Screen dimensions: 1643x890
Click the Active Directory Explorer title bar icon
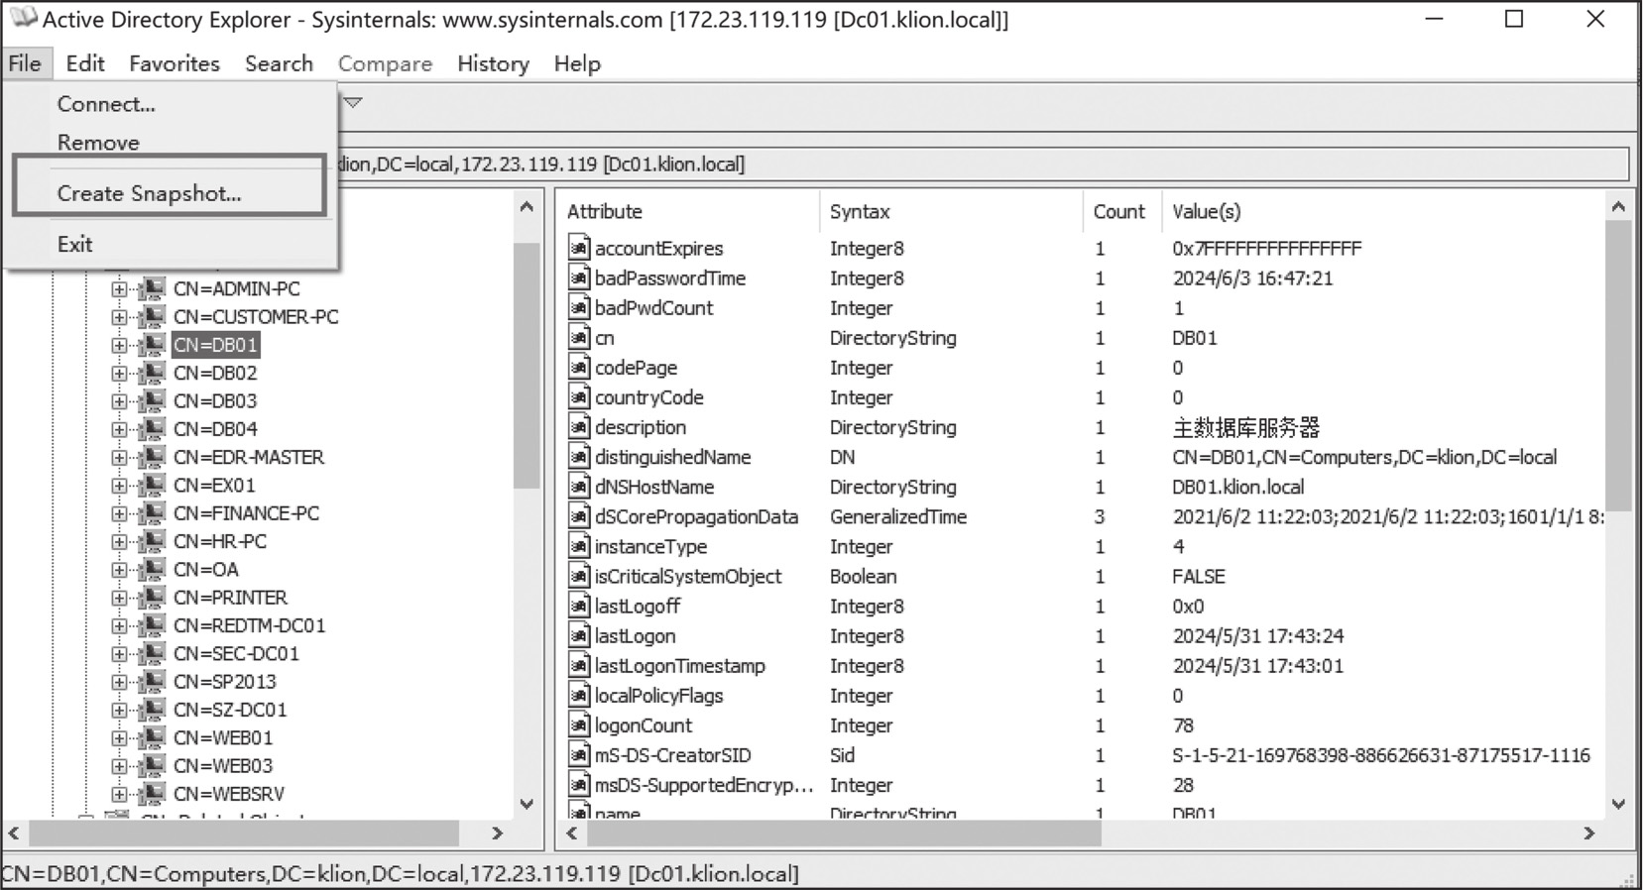22,18
